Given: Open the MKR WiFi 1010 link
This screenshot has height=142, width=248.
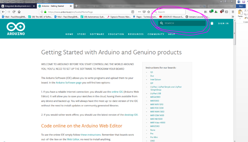Looking at the screenshot, I should pos(157,104).
